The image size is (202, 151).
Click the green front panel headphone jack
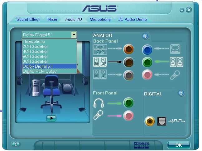(x=128, y=103)
